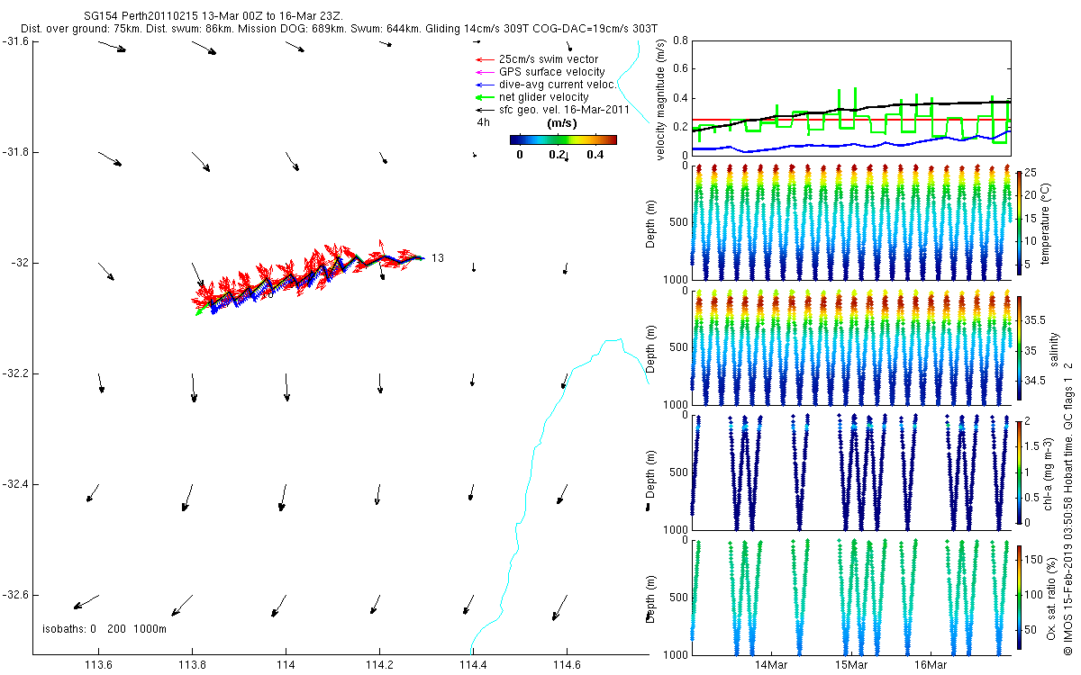The height and width of the screenshot is (675, 1081).
Task: Click the black sfc geo. vel. legend arrow
Action: pyautogui.click(x=484, y=110)
